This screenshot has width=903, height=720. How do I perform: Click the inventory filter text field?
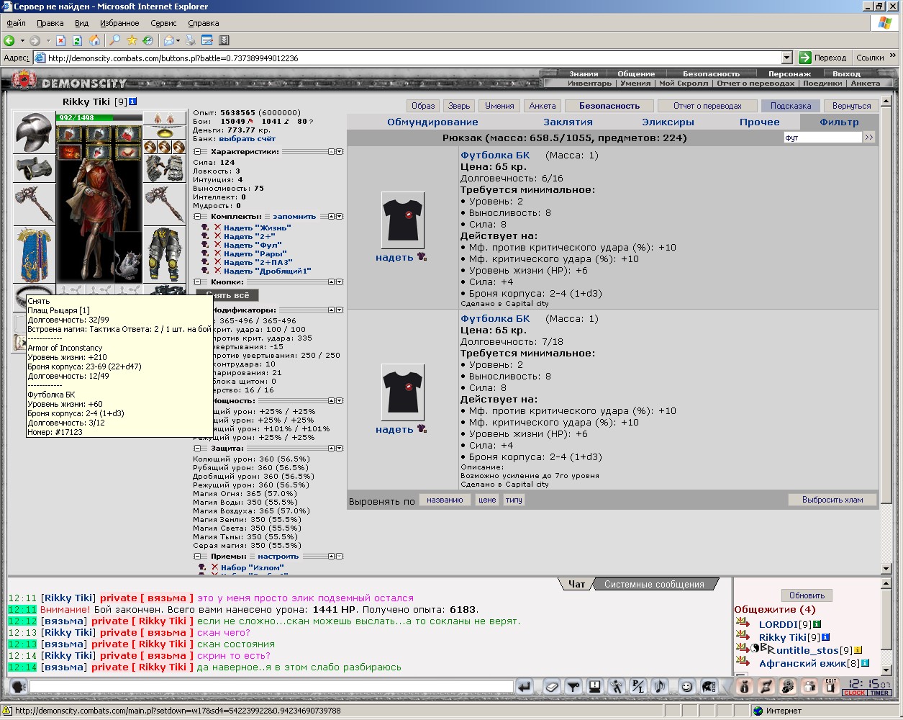[x=822, y=138]
